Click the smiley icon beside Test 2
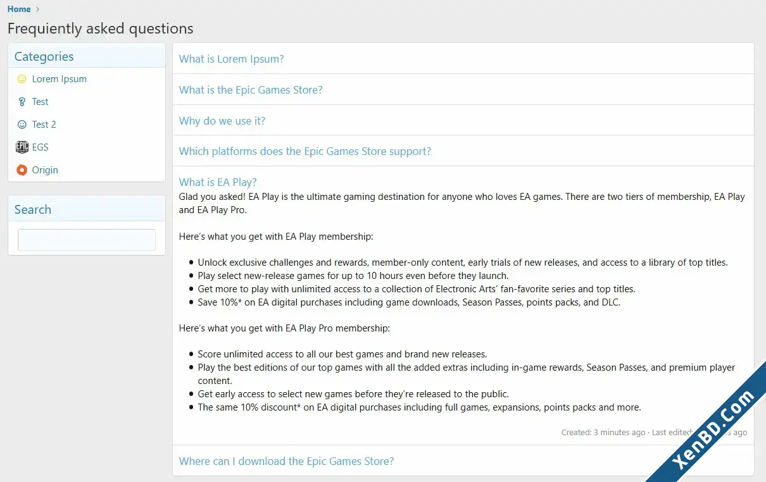 22,125
